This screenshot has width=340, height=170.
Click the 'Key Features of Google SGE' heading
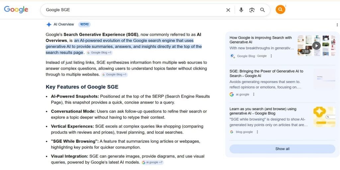coord(82,87)
